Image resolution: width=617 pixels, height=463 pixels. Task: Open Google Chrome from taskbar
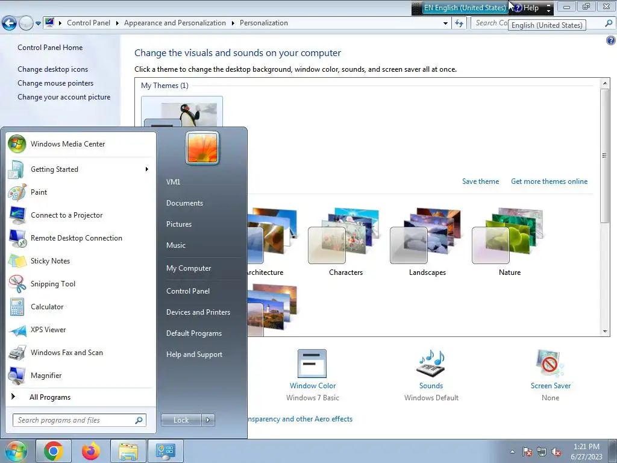coord(54,451)
